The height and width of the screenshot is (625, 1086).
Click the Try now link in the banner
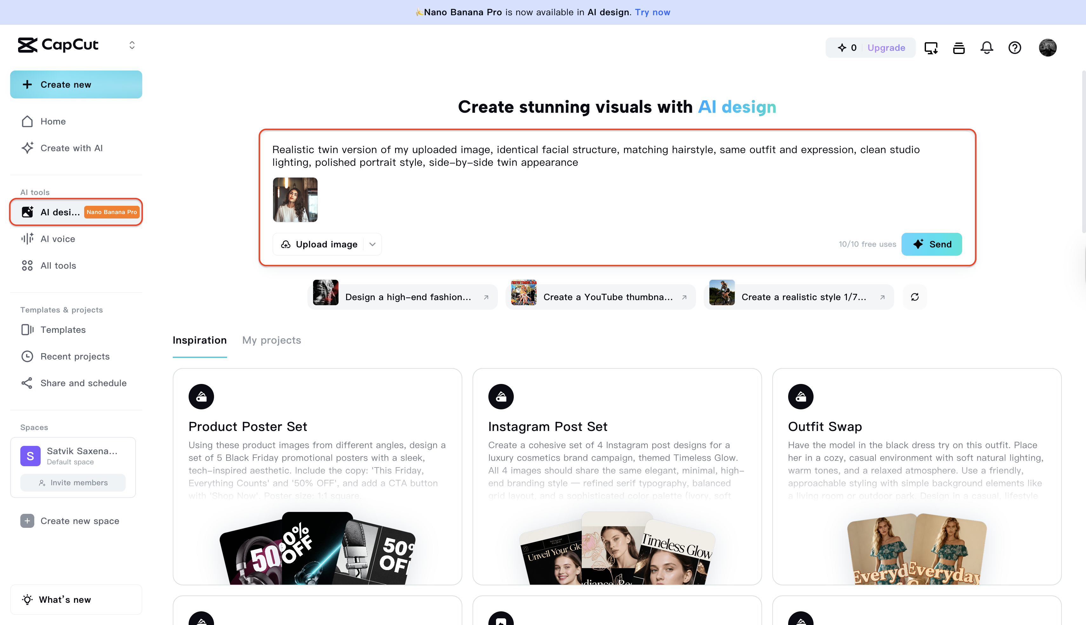652,12
